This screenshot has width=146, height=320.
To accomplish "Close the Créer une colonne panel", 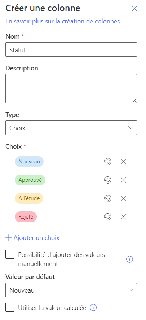I will click(134, 9).
